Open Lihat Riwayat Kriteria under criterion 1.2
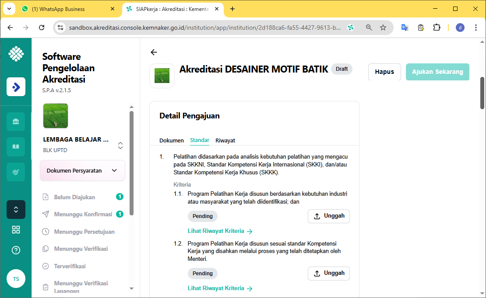This screenshot has height=298, width=486. click(x=220, y=288)
